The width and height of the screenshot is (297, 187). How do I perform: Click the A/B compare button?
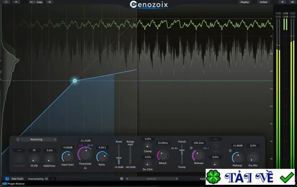32,2
